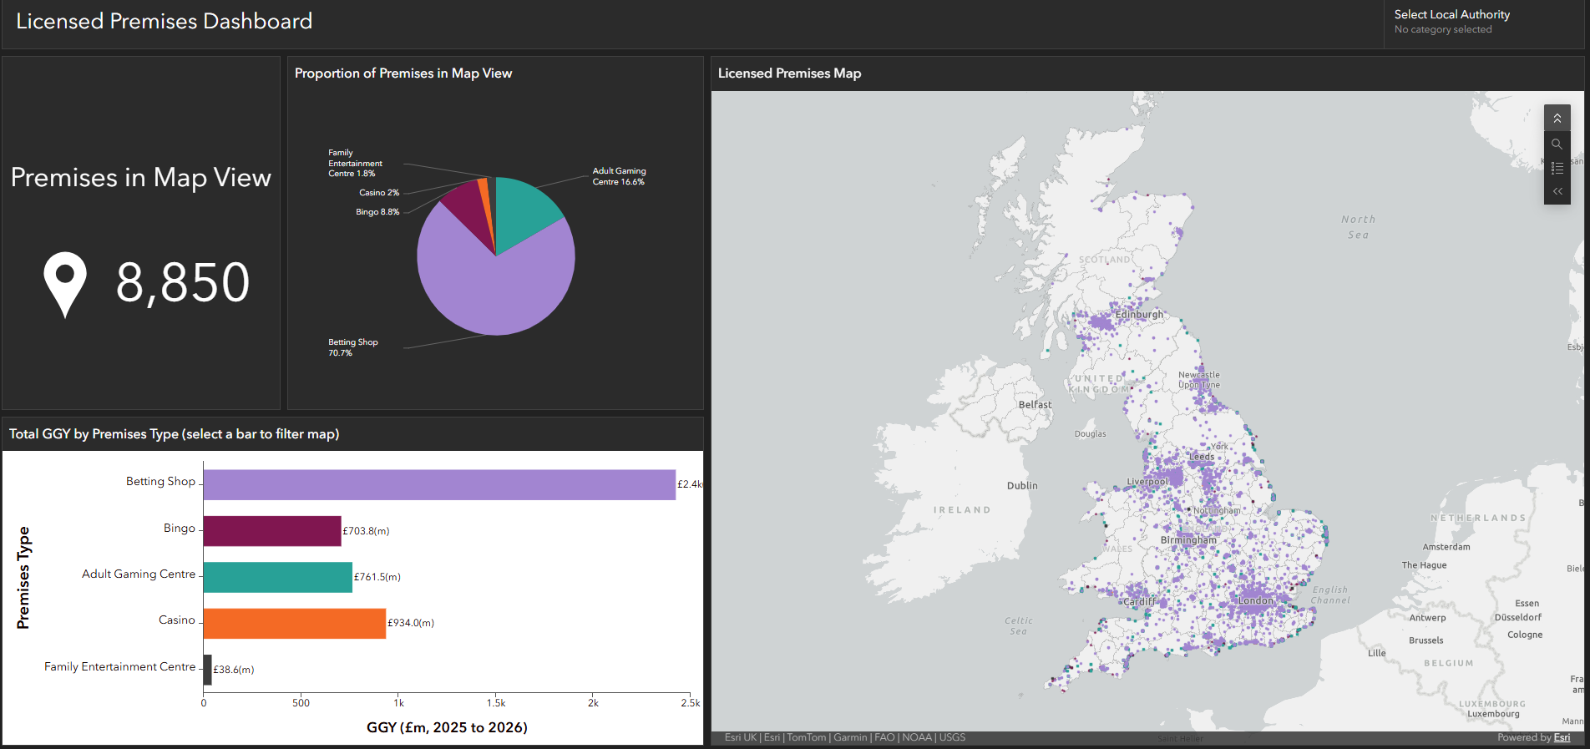Click the 'GGY (£m, 2025 to 2026)' axis title
Screen dimensions: 1590x749
click(447, 727)
